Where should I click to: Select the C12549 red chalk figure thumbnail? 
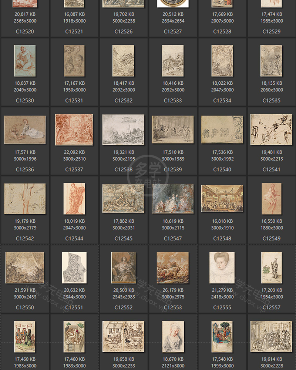tap(271, 198)
